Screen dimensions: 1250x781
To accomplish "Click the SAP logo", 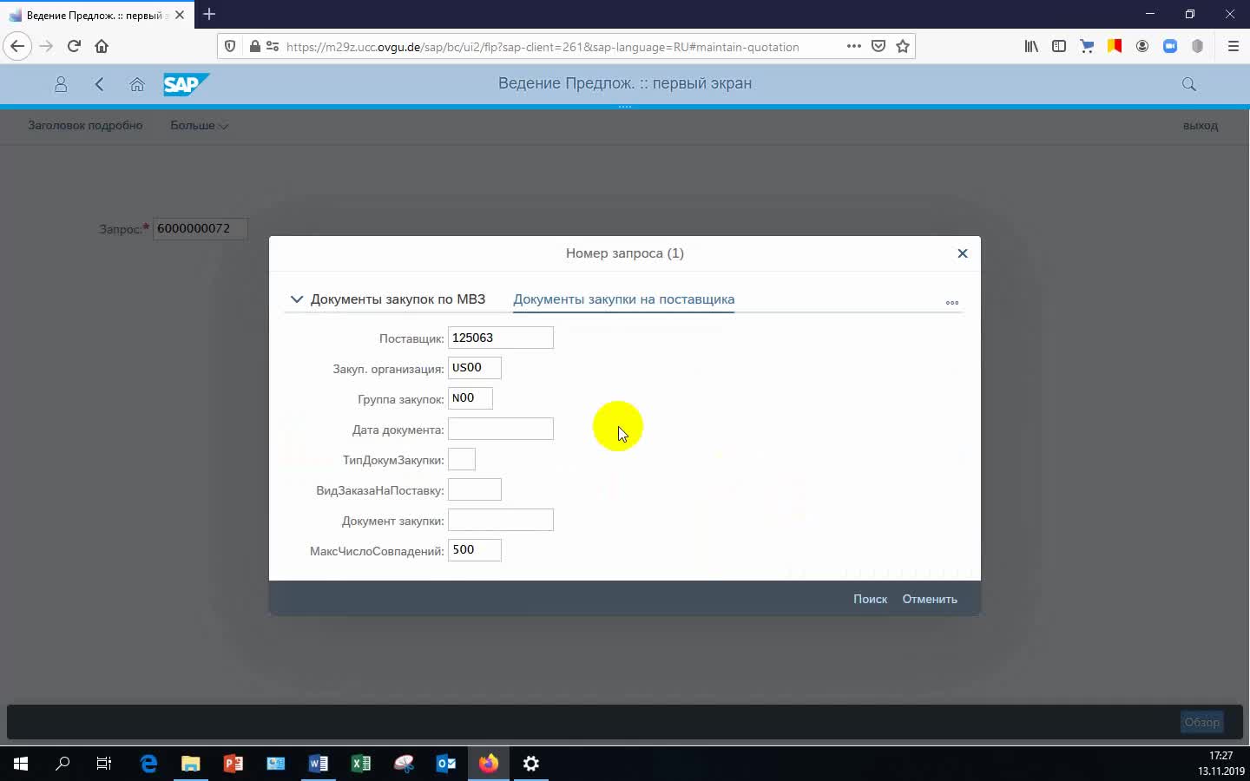I will (186, 84).
